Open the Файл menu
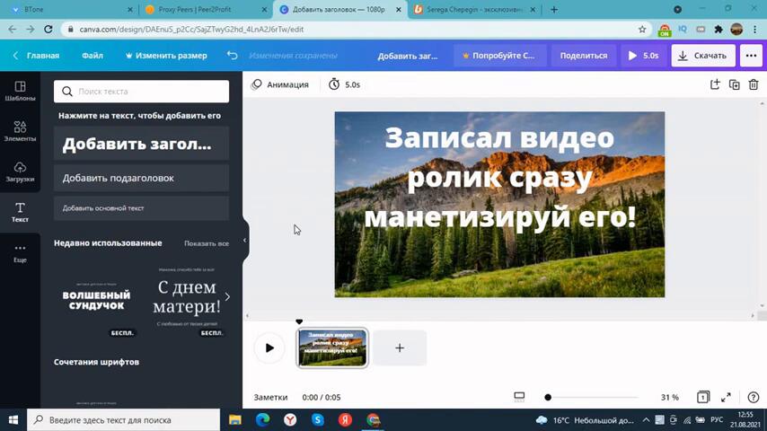 pyautogui.click(x=93, y=56)
